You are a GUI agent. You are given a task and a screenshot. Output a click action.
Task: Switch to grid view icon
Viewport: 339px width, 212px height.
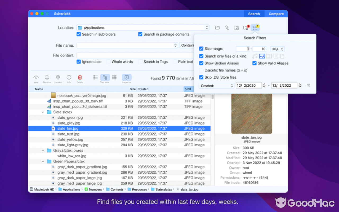114,78
